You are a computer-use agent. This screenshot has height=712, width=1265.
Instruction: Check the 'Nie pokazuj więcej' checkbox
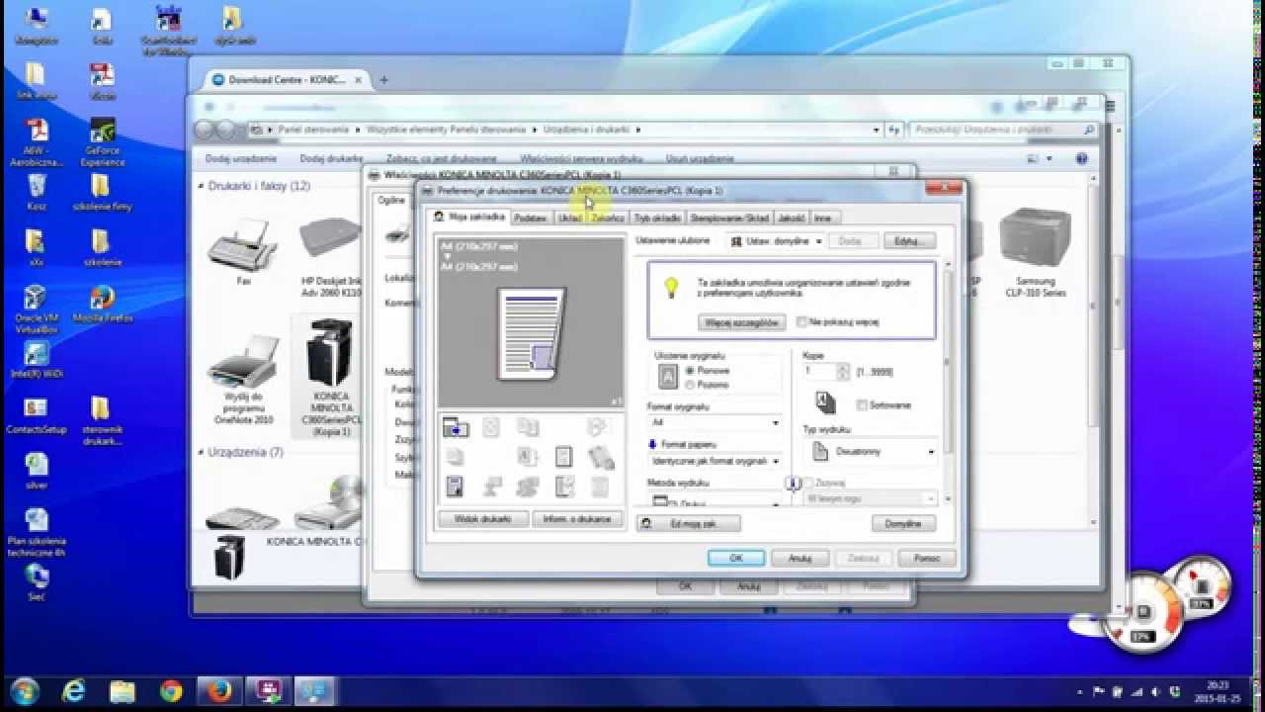click(x=801, y=321)
